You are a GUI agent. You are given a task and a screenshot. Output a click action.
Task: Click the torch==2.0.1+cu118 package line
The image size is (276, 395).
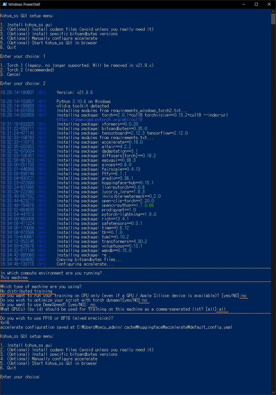click(x=142, y=115)
